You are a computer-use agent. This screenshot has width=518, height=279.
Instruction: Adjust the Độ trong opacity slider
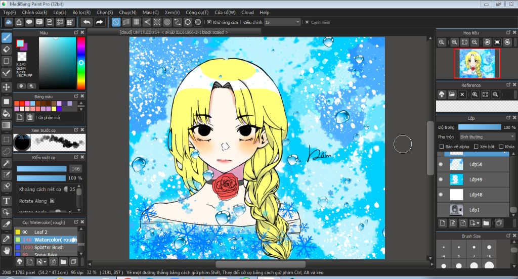[480, 127]
